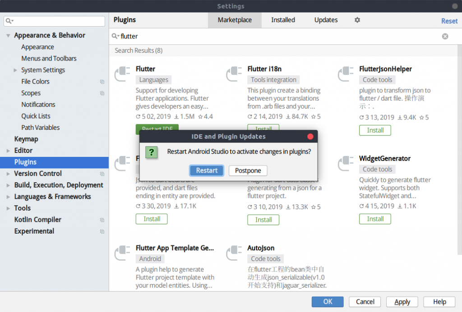Clear the flutter search query

pyautogui.click(x=445, y=36)
